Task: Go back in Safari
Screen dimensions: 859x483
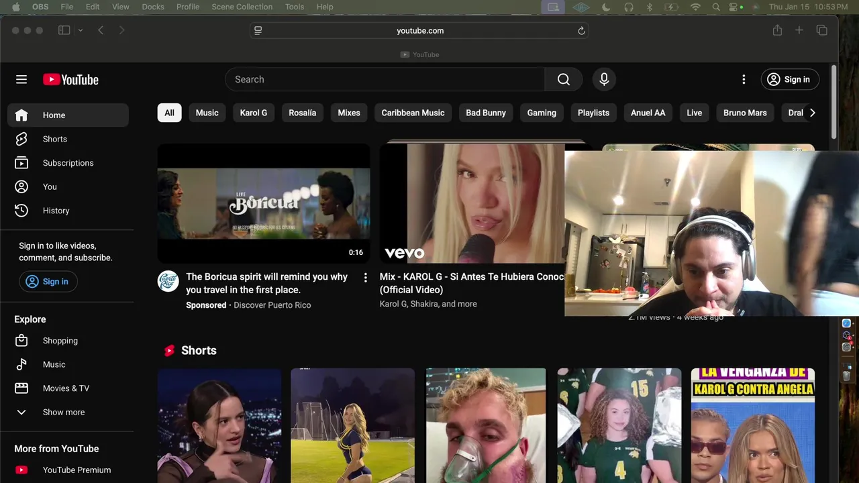Action: [x=101, y=30]
